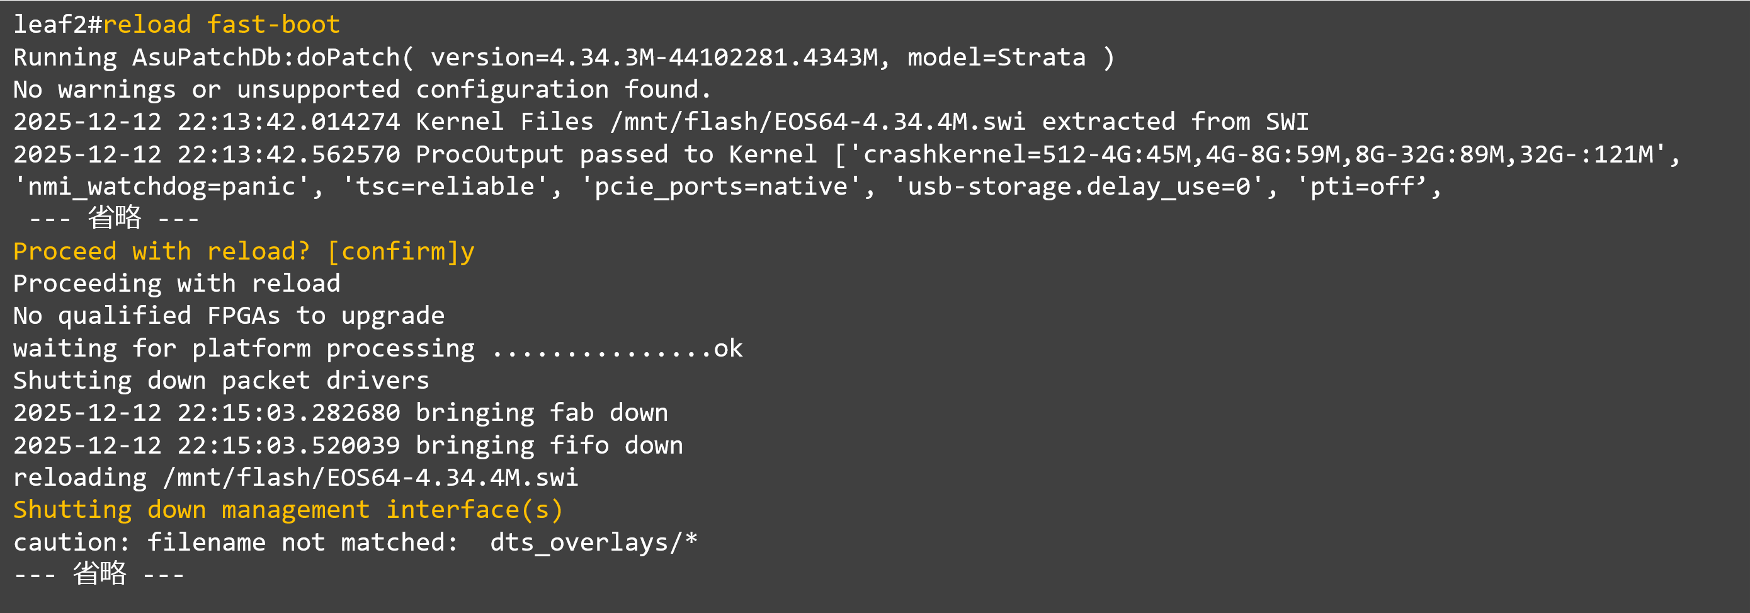Viewport: 1750px width, 613px height.
Task: Click the 'Proceeding with reload' line
Action: click(x=176, y=284)
